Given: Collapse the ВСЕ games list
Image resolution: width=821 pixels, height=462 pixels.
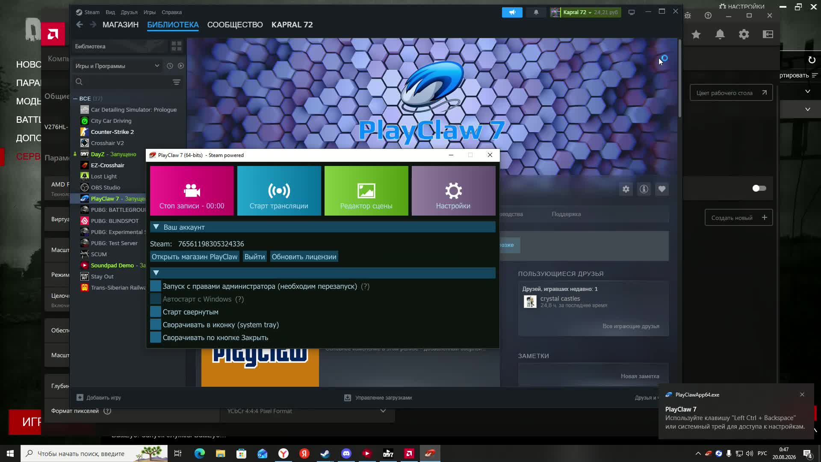Looking at the screenshot, I should (x=75, y=99).
